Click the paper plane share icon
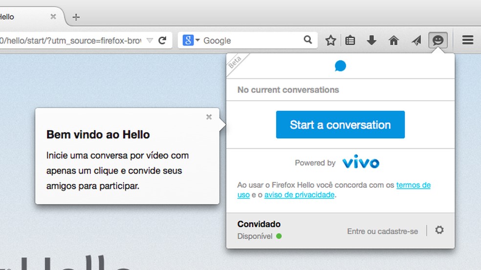Image resolution: width=481 pixels, height=270 pixels. pyautogui.click(x=416, y=40)
